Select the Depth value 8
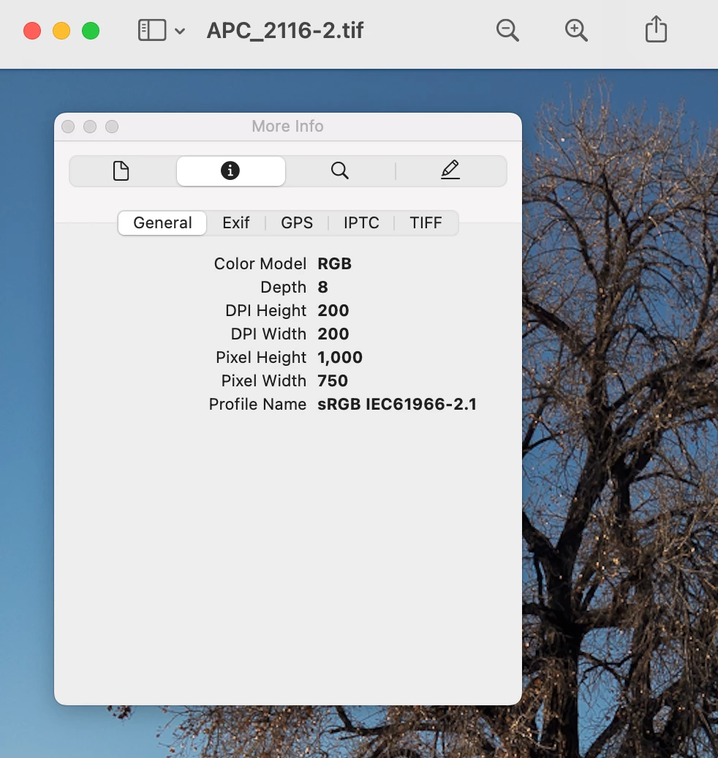Viewport: 718px width, 758px height. click(x=322, y=287)
